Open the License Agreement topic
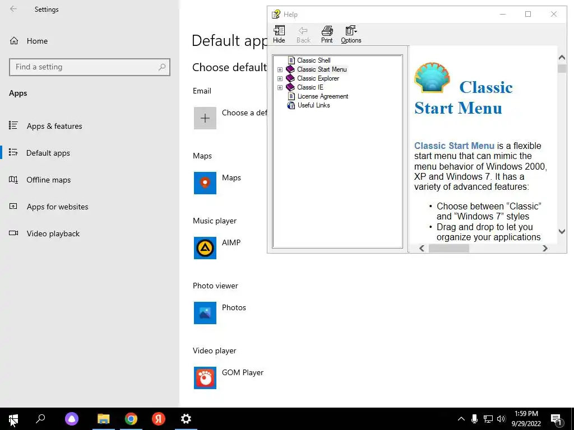The width and height of the screenshot is (574, 430). [322, 96]
